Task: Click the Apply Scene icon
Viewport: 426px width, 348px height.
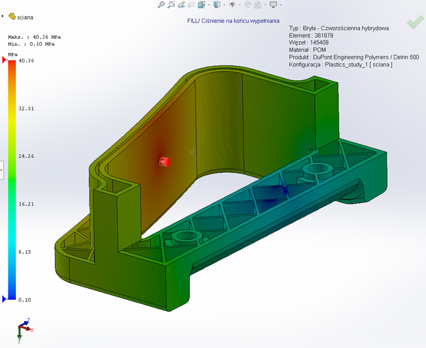Action: click(x=258, y=5)
